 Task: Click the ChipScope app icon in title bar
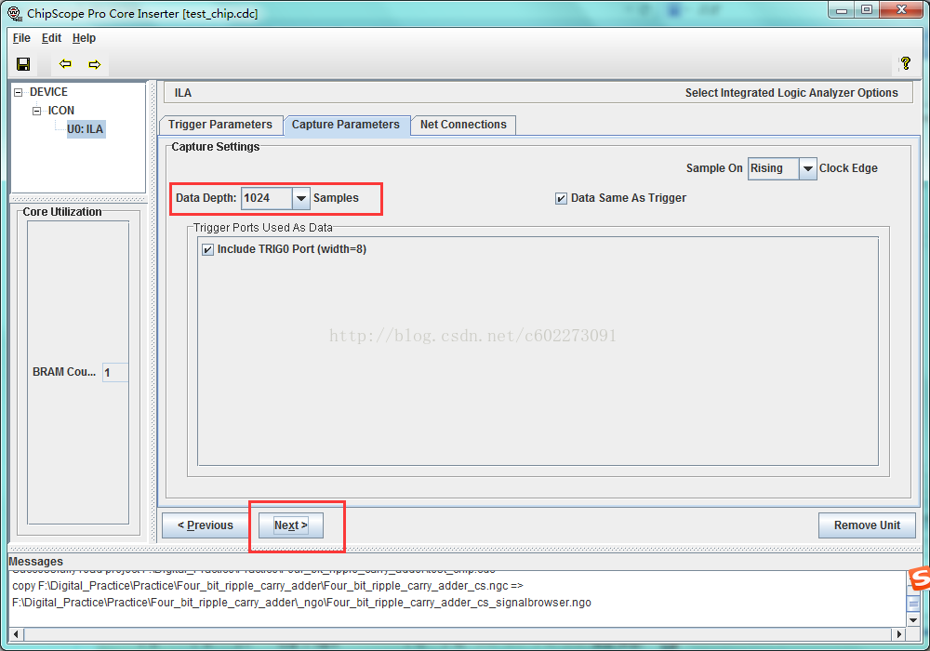point(14,12)
